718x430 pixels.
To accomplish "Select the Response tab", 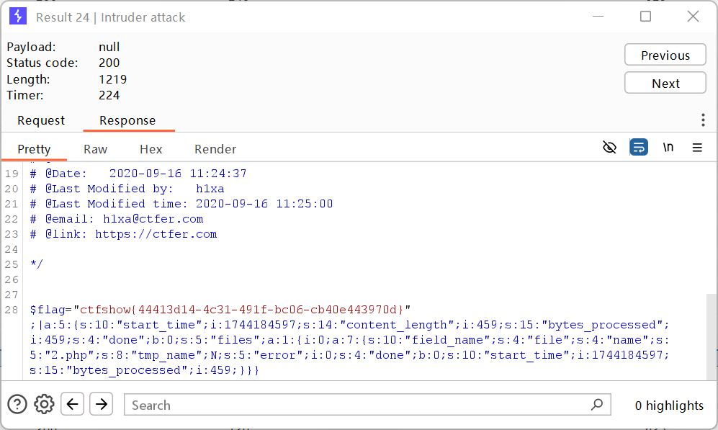I will (127, 120).
